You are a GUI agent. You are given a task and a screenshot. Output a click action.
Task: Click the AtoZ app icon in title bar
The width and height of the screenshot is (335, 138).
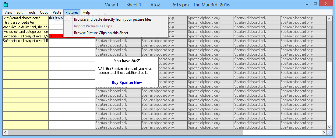[6, 4]
